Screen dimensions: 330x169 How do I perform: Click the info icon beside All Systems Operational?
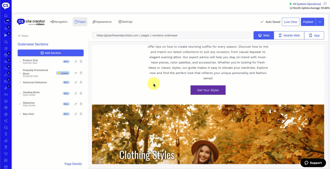pyautogui.click(x=325, y=4)
